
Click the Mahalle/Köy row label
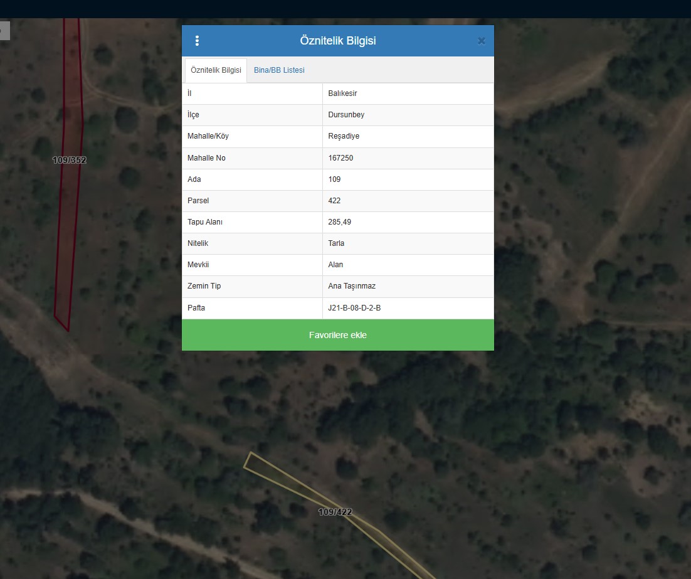(208, 136)
